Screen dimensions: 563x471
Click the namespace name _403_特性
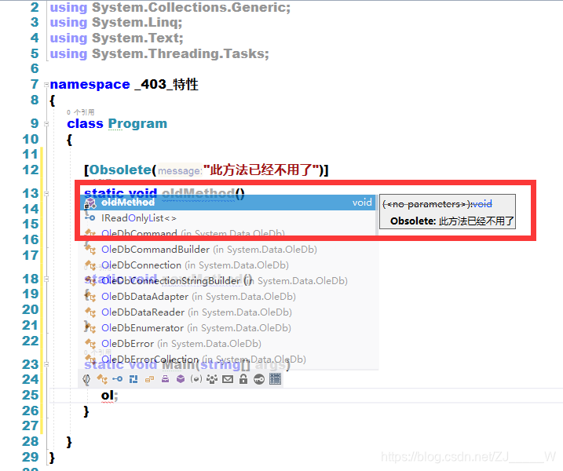coord(166,85)
